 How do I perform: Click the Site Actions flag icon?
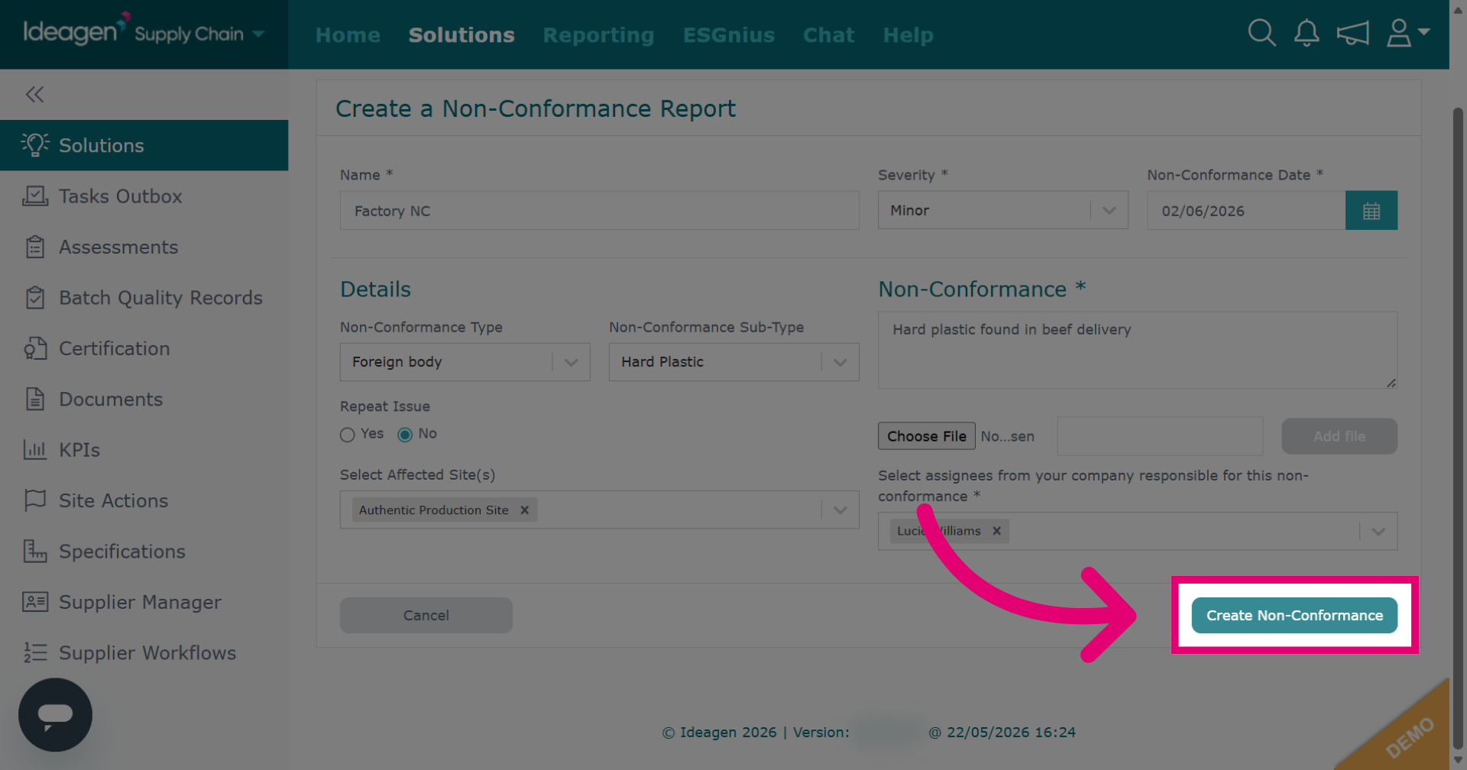point(35,500)
